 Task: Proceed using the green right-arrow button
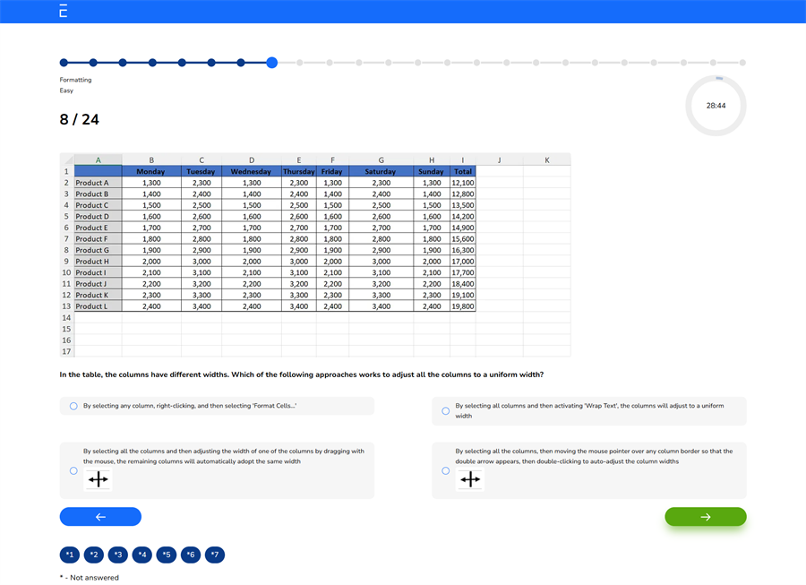705,517
